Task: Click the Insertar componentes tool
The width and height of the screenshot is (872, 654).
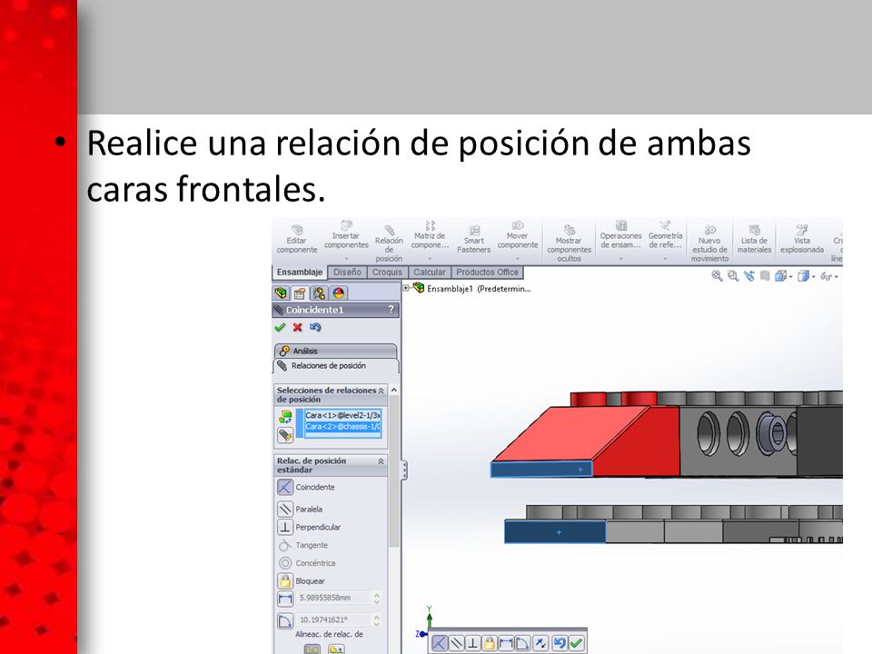Action: tap(346, 234)
